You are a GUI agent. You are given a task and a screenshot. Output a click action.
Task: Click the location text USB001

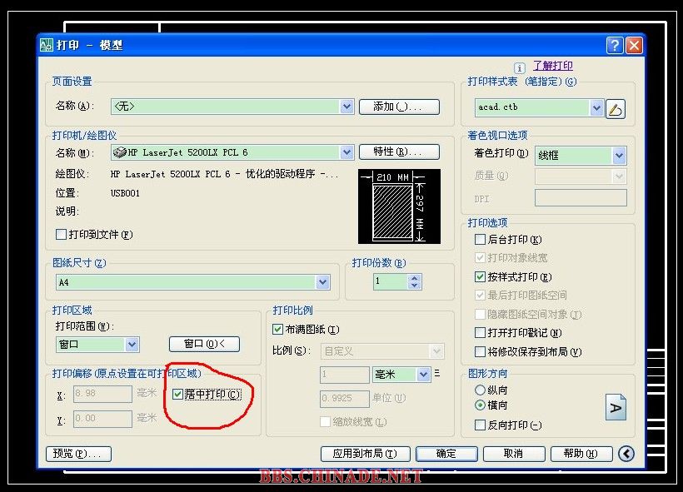pyautogui.click(x=125, y=193)
